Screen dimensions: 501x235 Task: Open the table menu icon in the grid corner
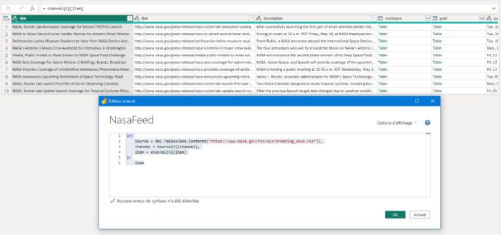(6, 19)
